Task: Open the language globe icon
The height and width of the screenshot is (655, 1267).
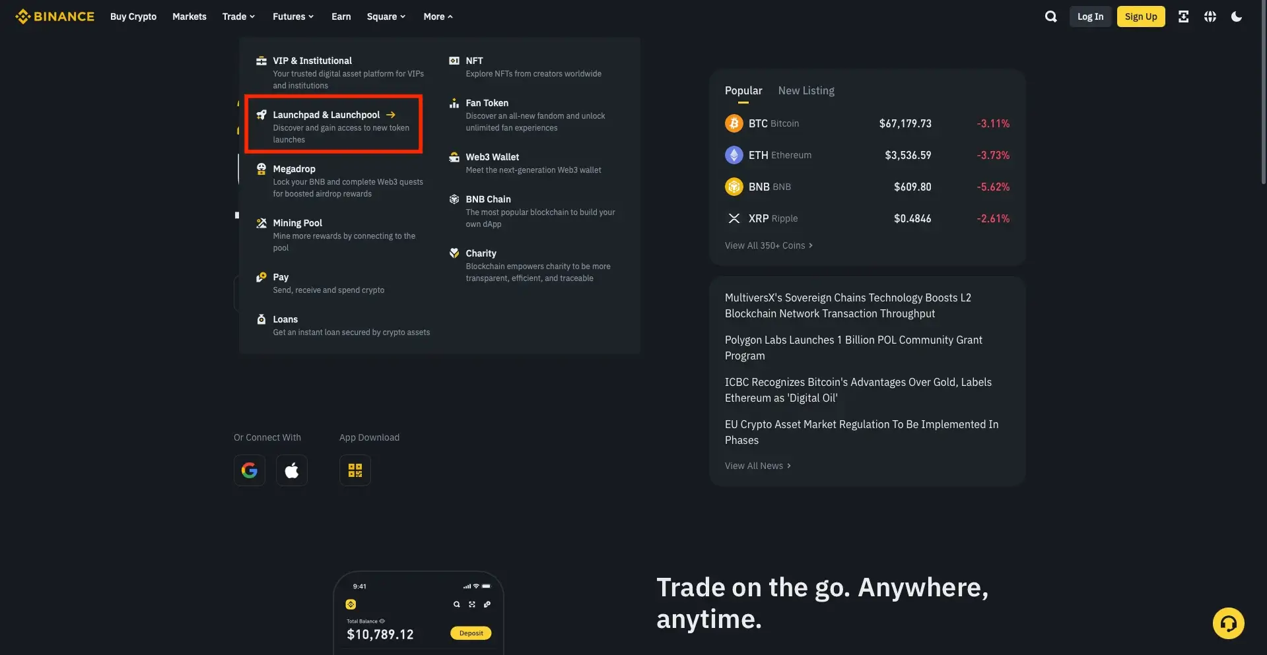Action: (x=1210, y=16)
